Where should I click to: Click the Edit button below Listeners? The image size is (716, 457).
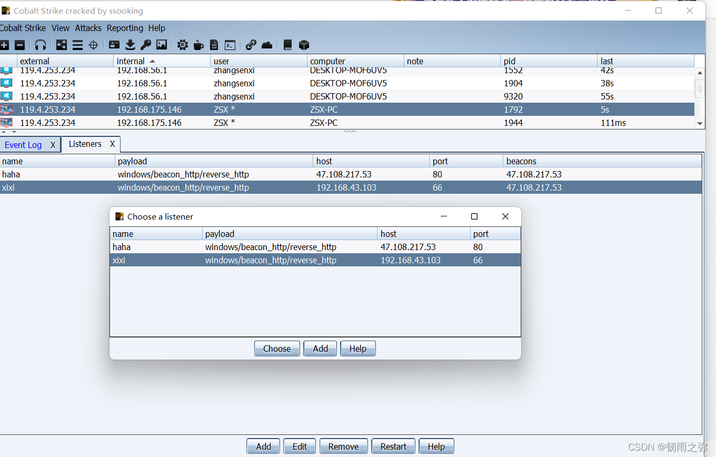[300, 446]
